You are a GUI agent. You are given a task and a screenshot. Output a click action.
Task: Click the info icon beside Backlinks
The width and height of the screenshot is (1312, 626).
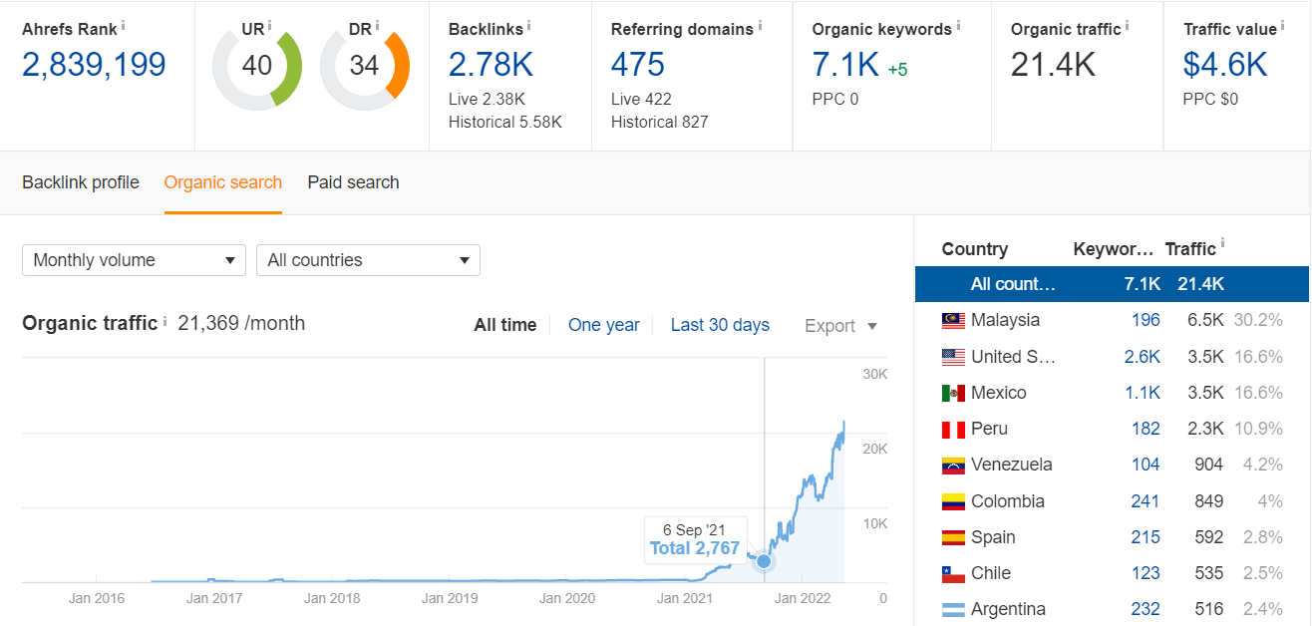(x=528, y=25)
